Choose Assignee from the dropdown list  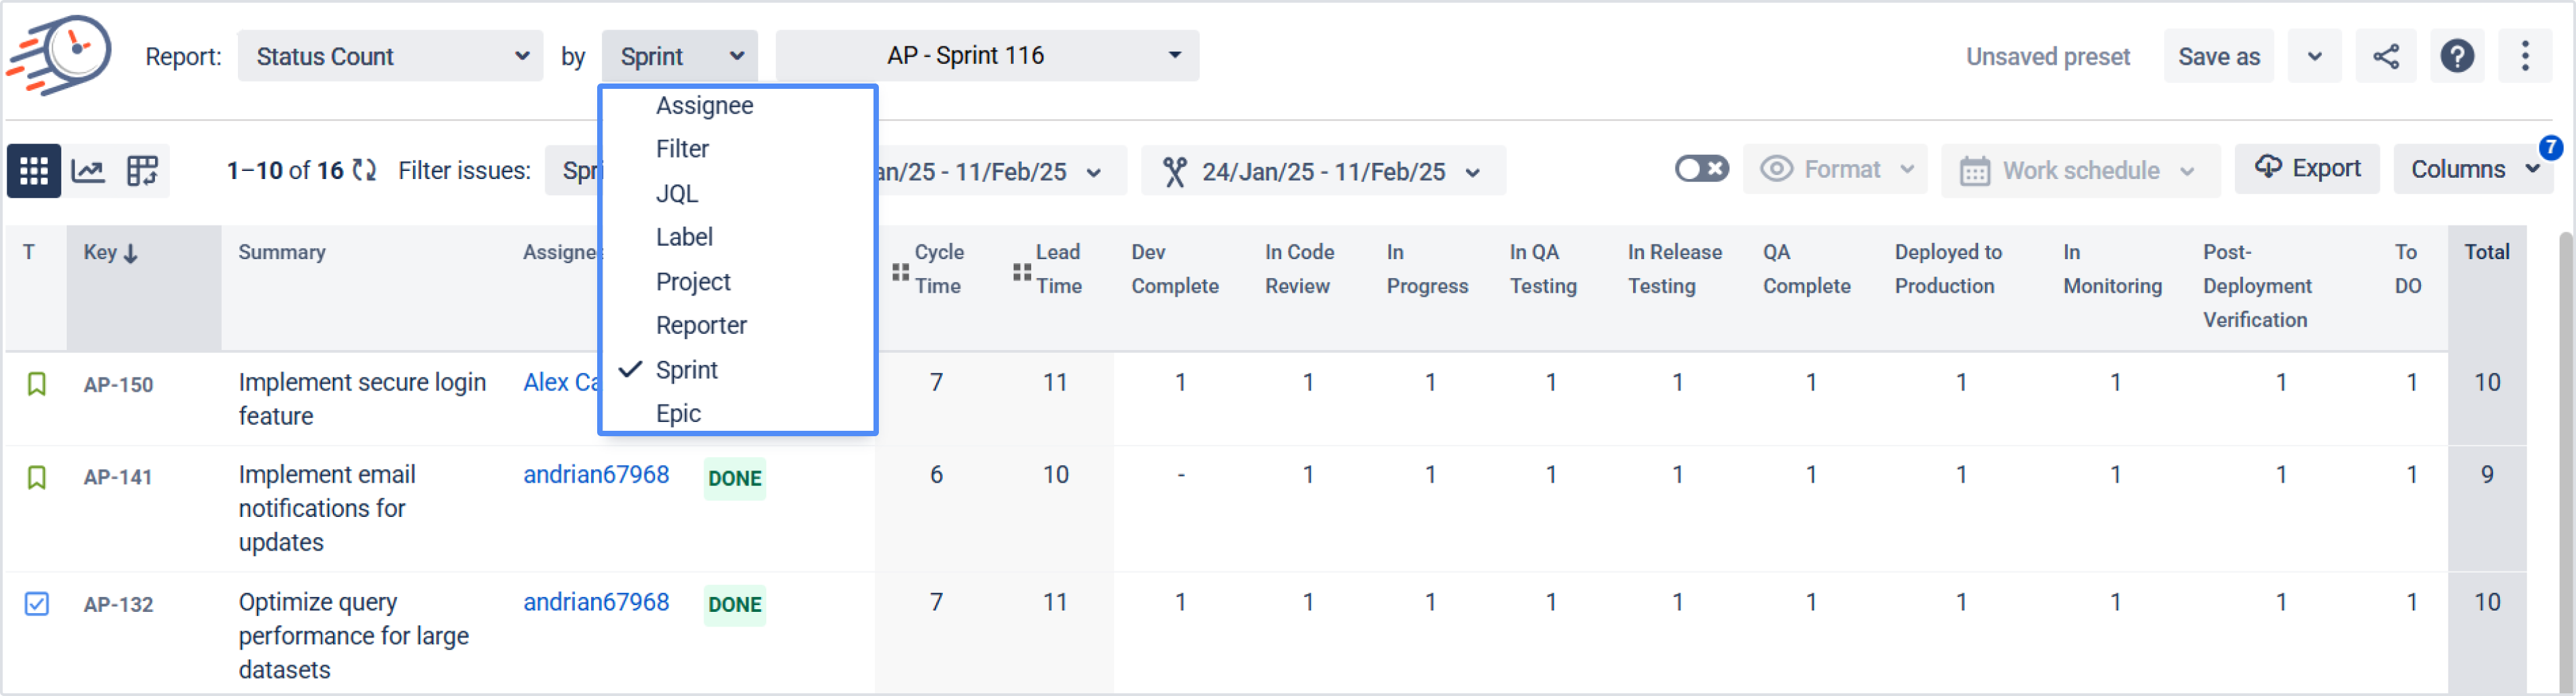pyautogui.click(x=704, y=106)
